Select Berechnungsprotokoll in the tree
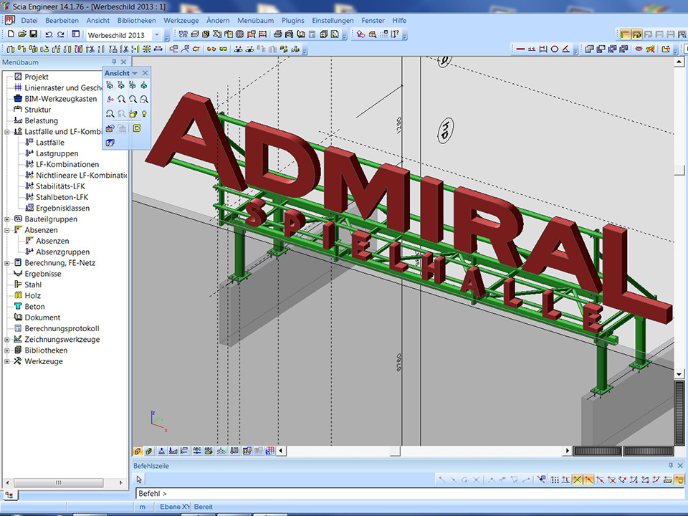Viewport: 688px width, 516px height. [62, 328]
